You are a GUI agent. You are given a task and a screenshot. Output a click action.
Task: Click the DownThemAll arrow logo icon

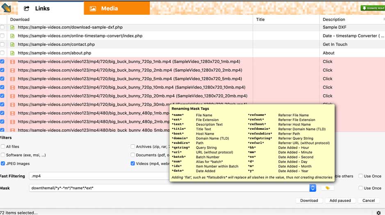tap(7, 7)
